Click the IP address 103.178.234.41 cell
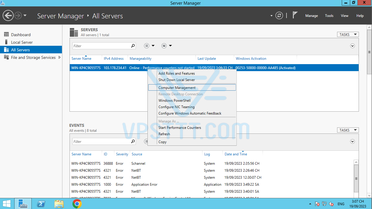Screen dimensions: 372x209 pos(115,68)
